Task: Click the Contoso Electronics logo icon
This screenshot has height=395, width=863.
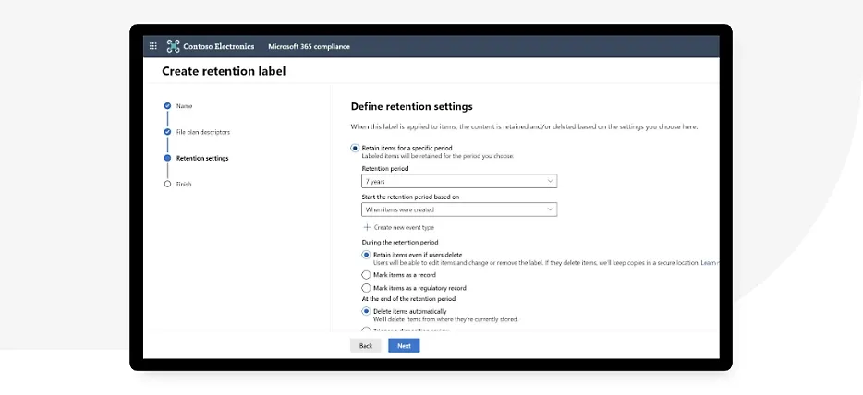Action: tap(173, 46)
